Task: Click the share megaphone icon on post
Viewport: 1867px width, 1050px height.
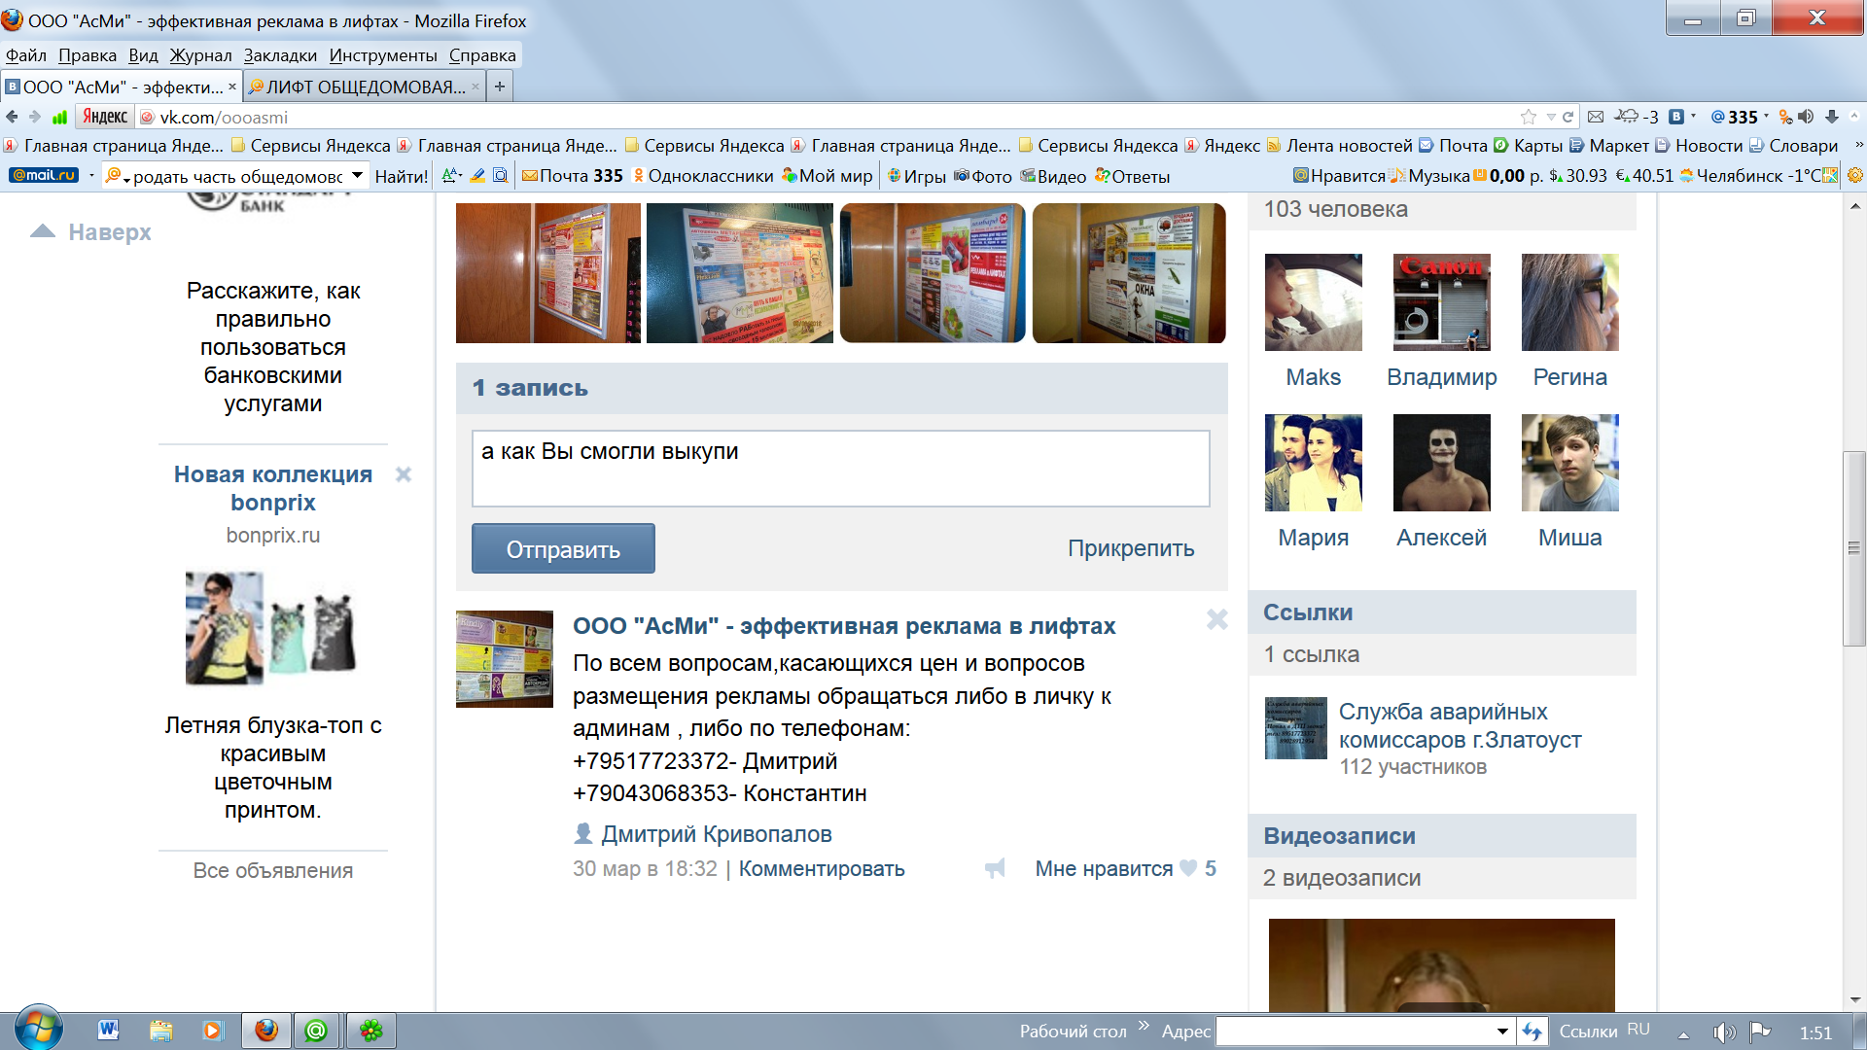Action: pyautogui.click(x=995, y=868)
